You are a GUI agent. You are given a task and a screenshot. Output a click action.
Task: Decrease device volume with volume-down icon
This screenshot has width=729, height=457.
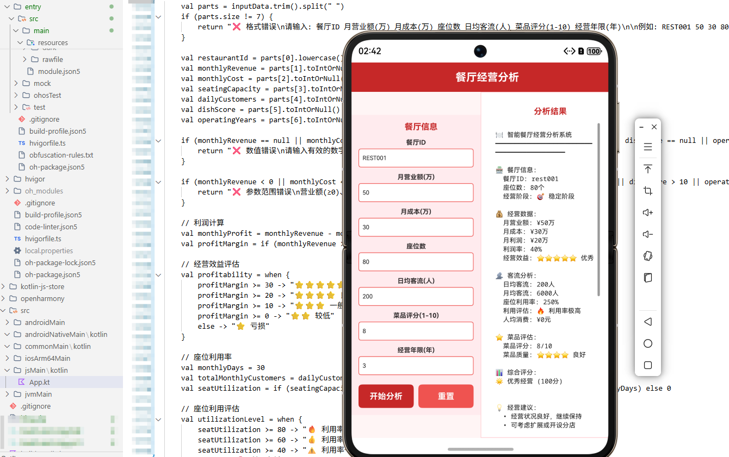click(x=647, y=234)
